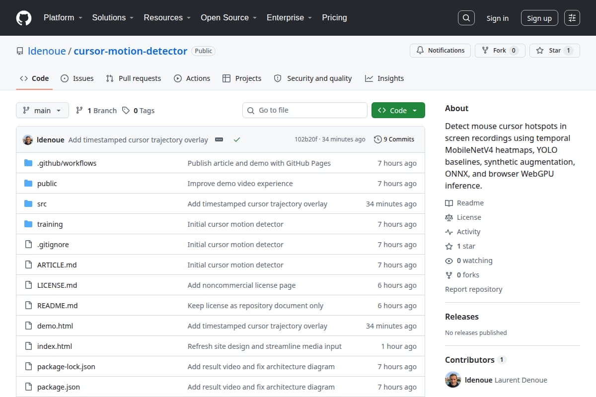Open the ldenoue owner link in title
The image size is (596, 397).
point(47,51)
